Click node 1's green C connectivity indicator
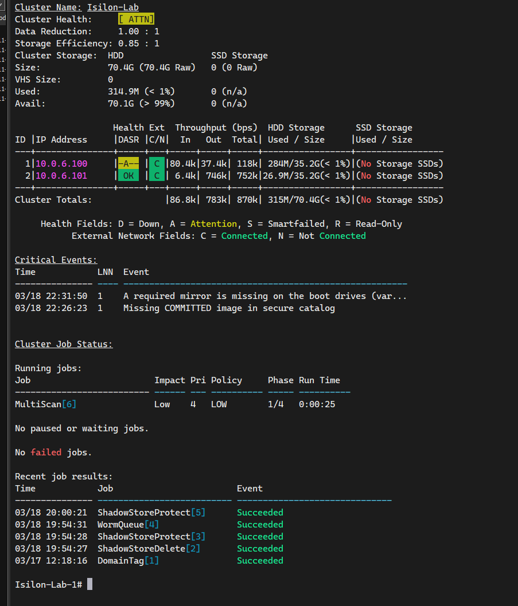The height and width of the screenshot is (606, 518). (x=155, y=163)
